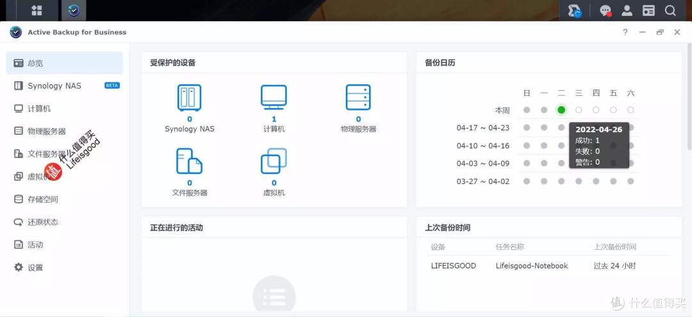Click this week's Saturday calendar circle
Viewport: 692px width, 317px height.
click(x=630, y=110)
